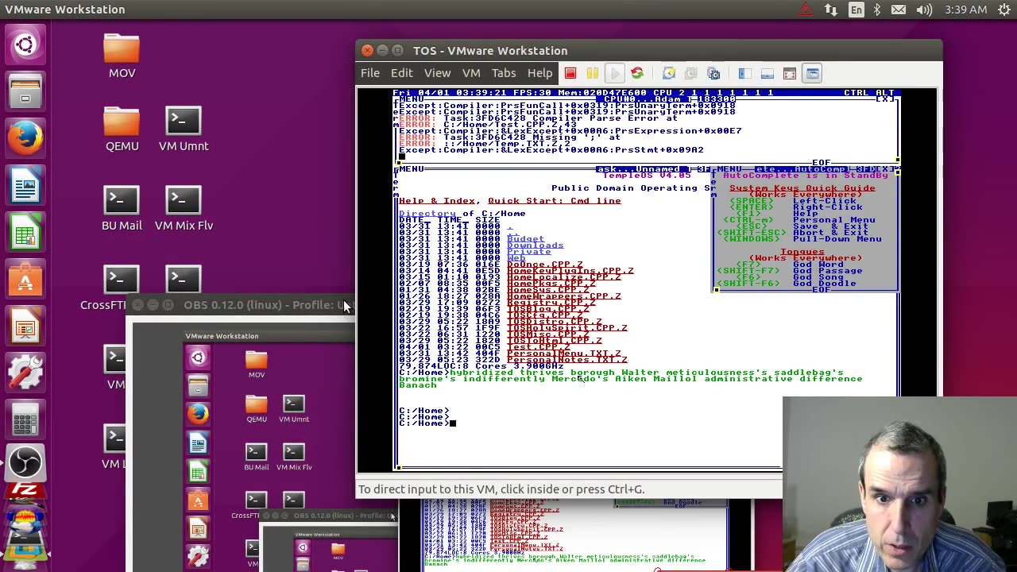
Task: Click the "Quick Start: Cmd line" link
Action: [554, 201]
